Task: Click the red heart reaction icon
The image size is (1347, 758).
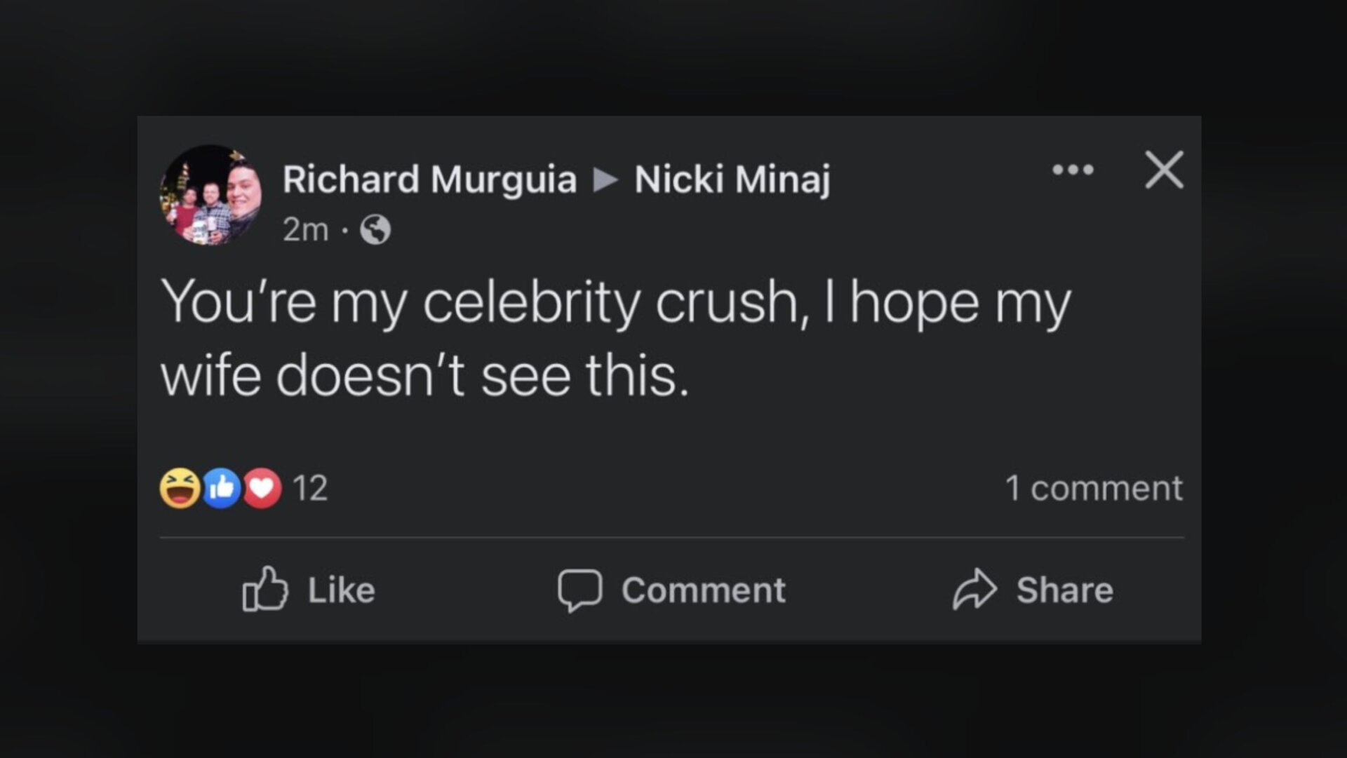Action: 264,487
